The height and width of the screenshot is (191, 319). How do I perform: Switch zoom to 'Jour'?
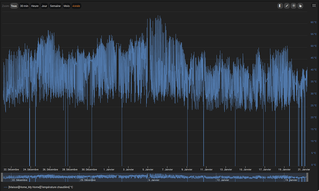click(44, 6)
